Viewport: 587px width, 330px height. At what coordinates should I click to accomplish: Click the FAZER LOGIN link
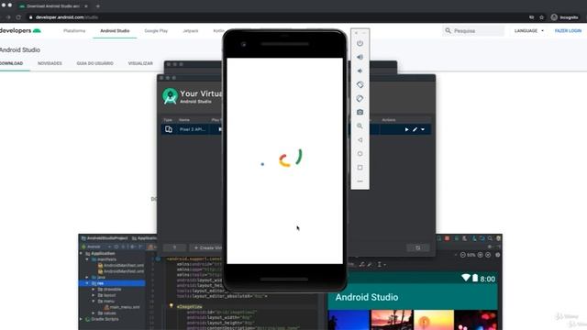pos(568,30)
